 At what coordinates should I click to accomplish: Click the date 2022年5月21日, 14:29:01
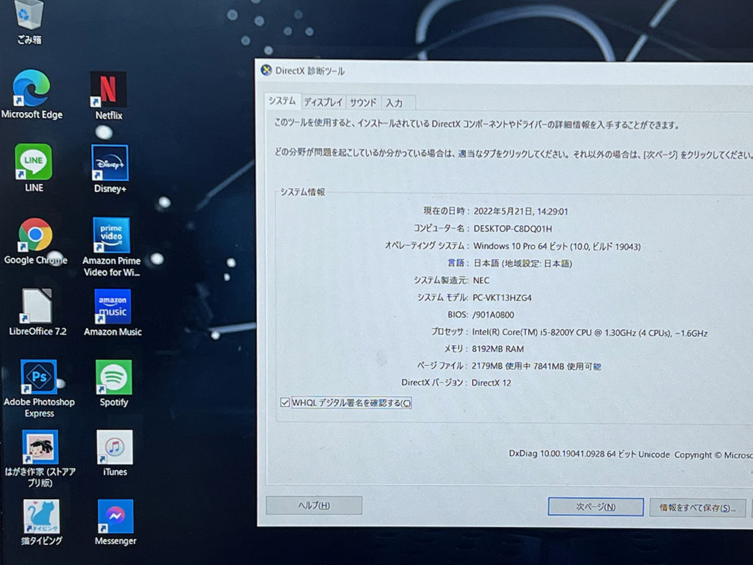[x=521, y=212]
